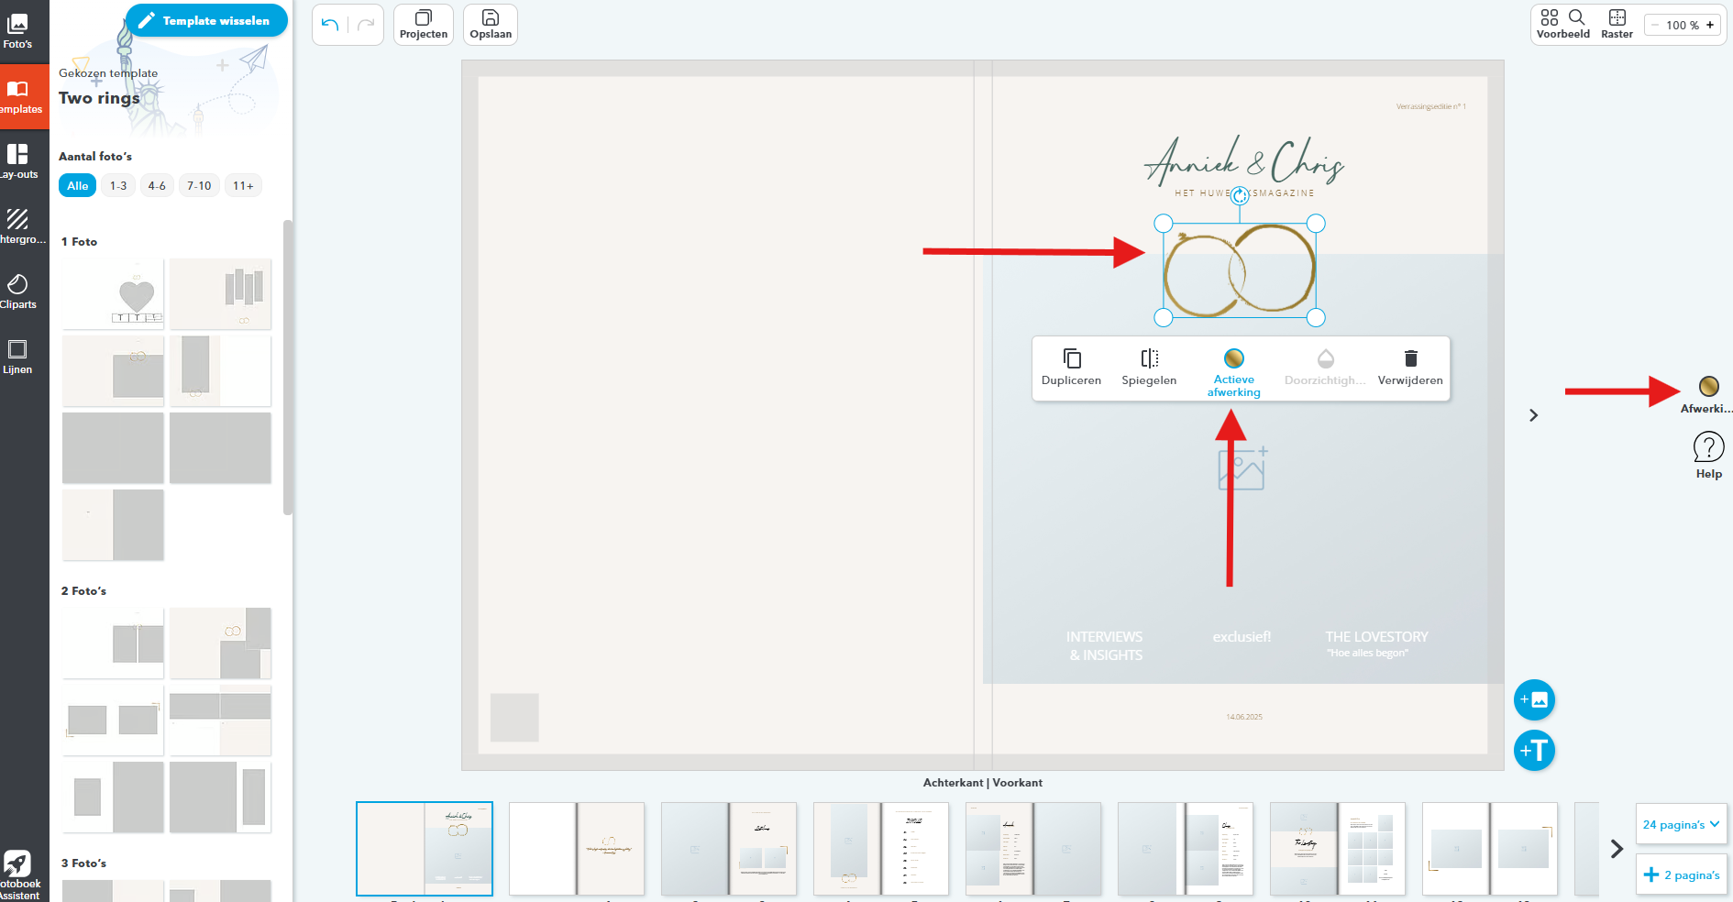The height and width of the screenshot is (902, 1733).
Task: Select the INTERVIEWS & INSIGHTS text
Action: coord(1105,645)
